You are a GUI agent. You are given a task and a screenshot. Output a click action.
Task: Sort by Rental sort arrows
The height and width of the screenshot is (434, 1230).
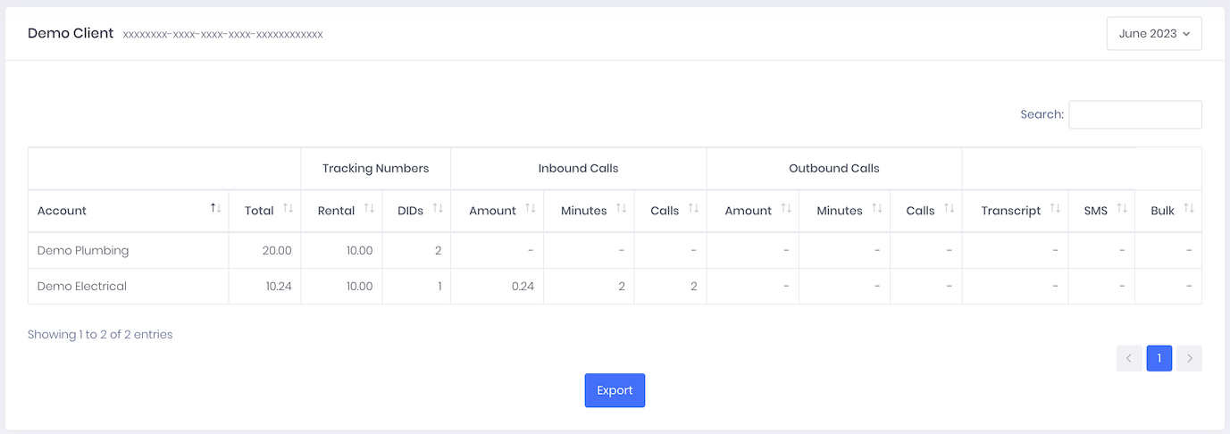[x=369, y=208]
